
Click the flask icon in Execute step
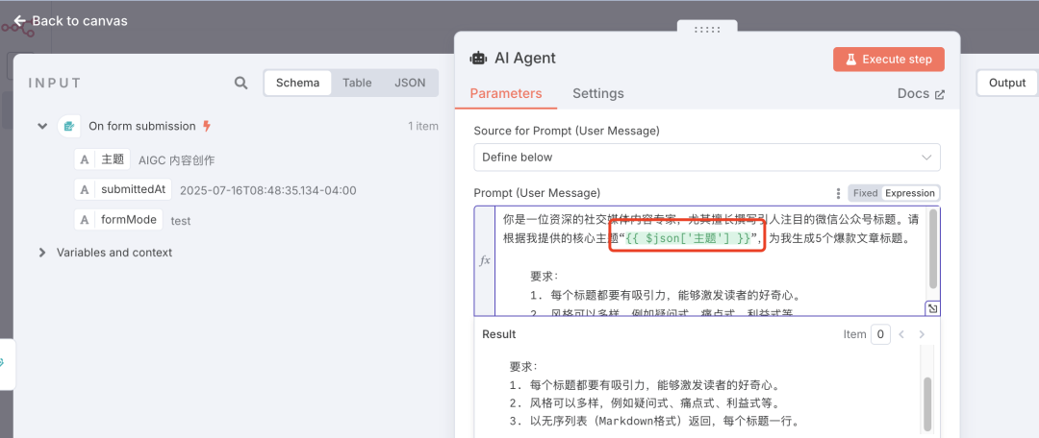pos(850,60)
